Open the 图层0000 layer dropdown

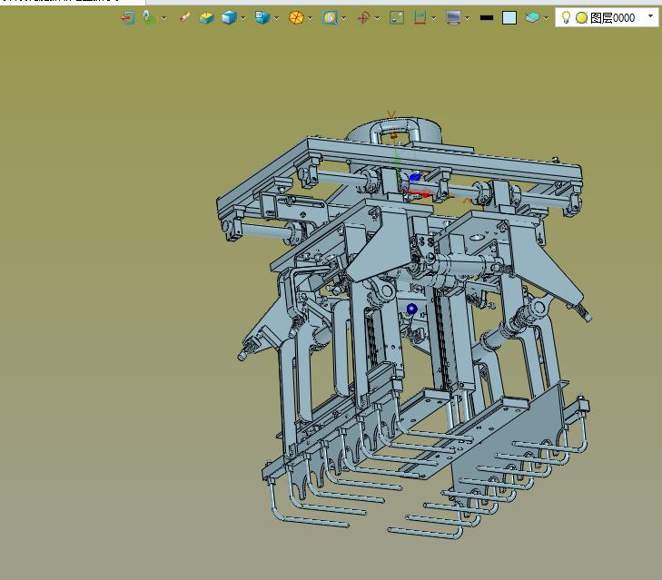(x=650, y=17)
